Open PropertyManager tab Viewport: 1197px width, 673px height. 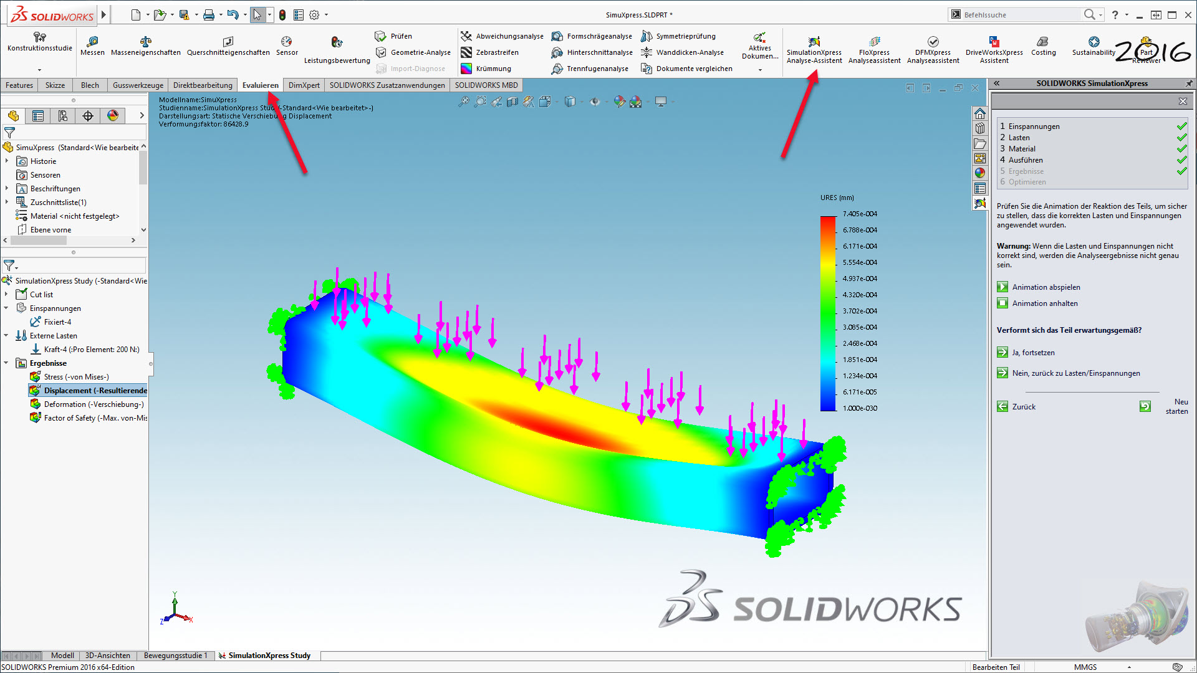pyautogui.click(x=38, y=116)
